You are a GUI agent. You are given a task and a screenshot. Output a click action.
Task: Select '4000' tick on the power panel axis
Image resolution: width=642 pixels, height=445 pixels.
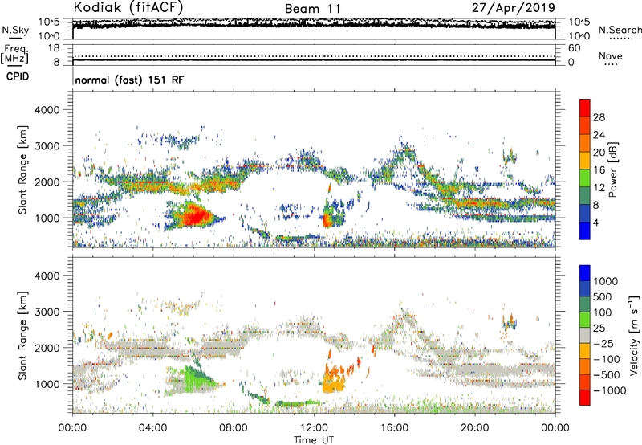tap(47, 110)
